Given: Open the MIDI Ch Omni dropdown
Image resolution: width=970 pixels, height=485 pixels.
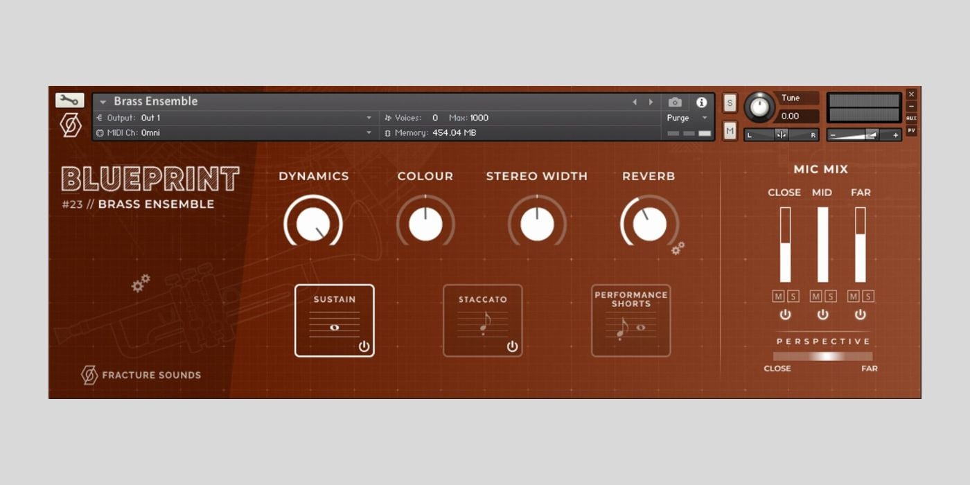Looking at the screenshot, I should [x=369, y=133].
